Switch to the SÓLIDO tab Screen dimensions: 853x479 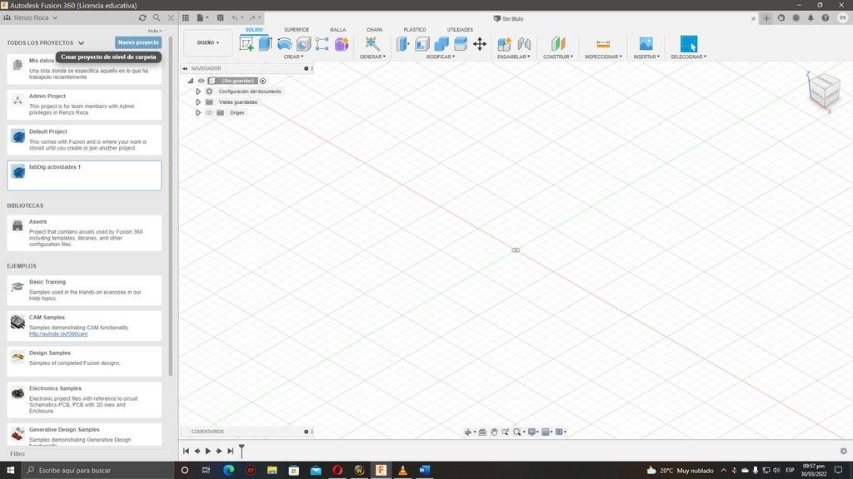(x=254, y=30)
